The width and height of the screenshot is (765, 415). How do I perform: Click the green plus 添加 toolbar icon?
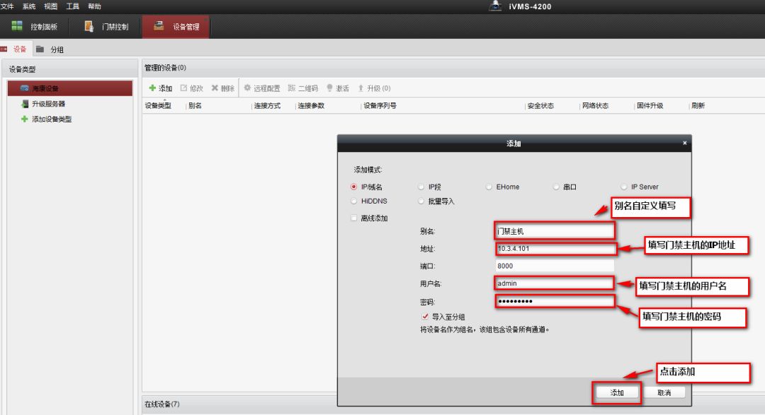click(x=152, y=88)
